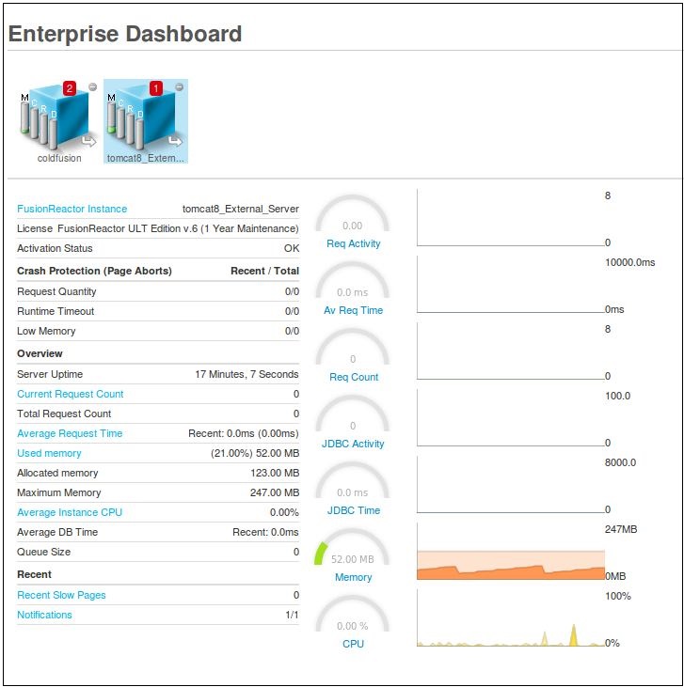Screen dimensions: 684x687
Task: Click the 'Low Memory' row label
Action: [46, 331]
